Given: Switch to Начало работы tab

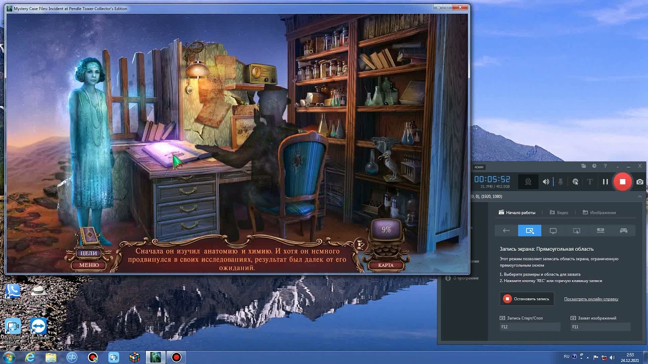Looking at the screenshot, I should tap(517, 213).
